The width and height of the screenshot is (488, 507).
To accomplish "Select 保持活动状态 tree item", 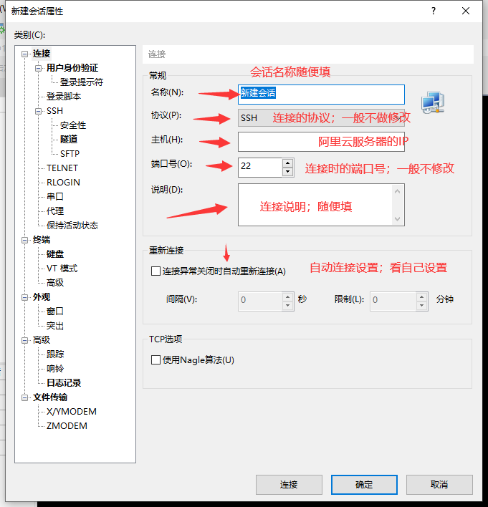I will click(x=72, y=226).
